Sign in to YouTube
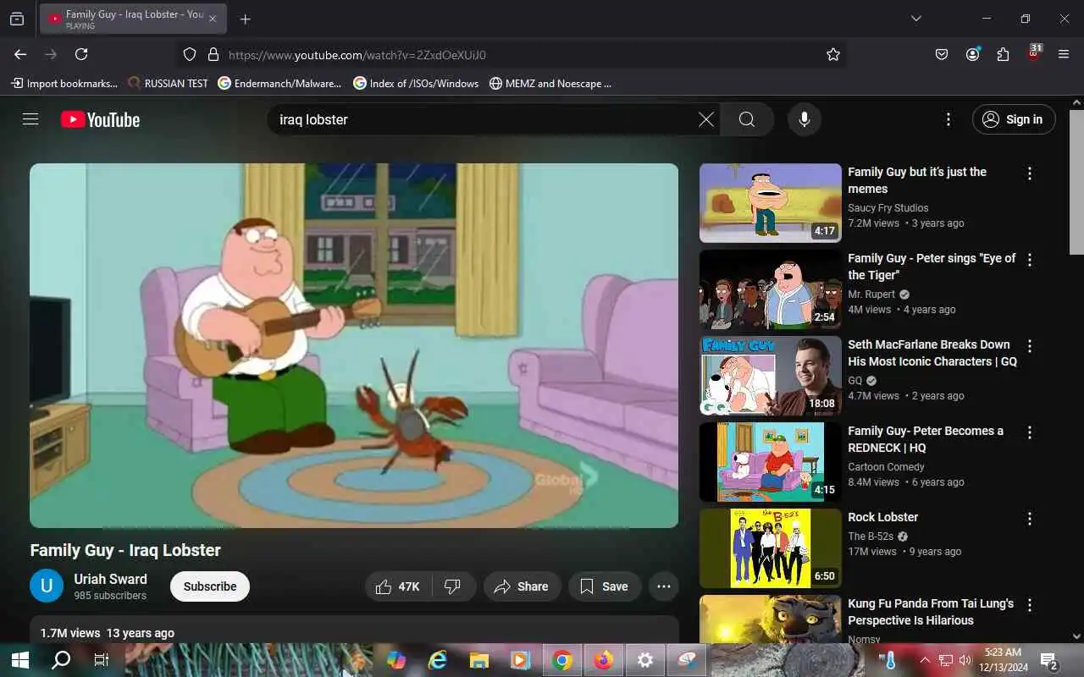Image resolution: width=1084 pixels, height=677 pixels. coord(1014,119)
